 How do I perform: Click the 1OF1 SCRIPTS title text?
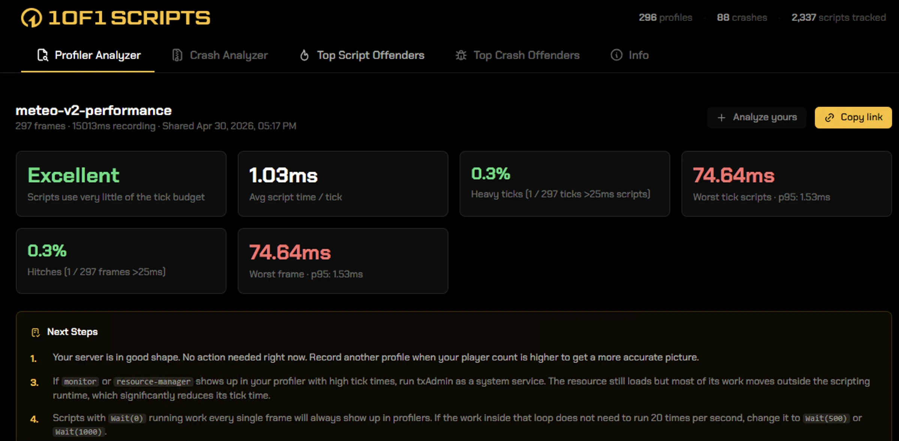tap(129, 18)
